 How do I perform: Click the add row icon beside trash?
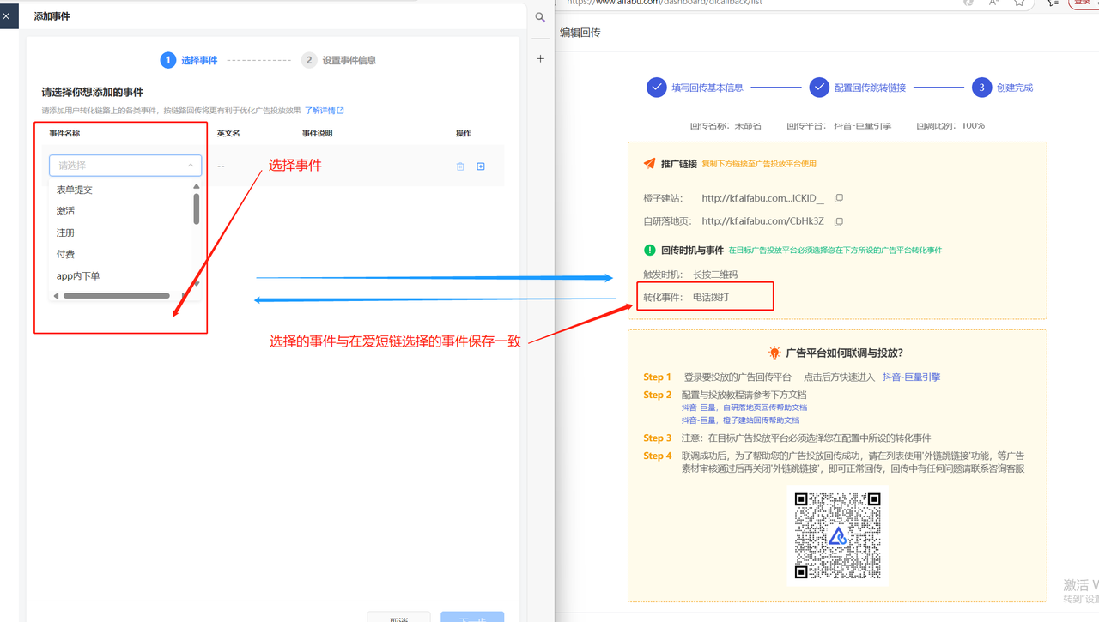[x=481, y=166]
